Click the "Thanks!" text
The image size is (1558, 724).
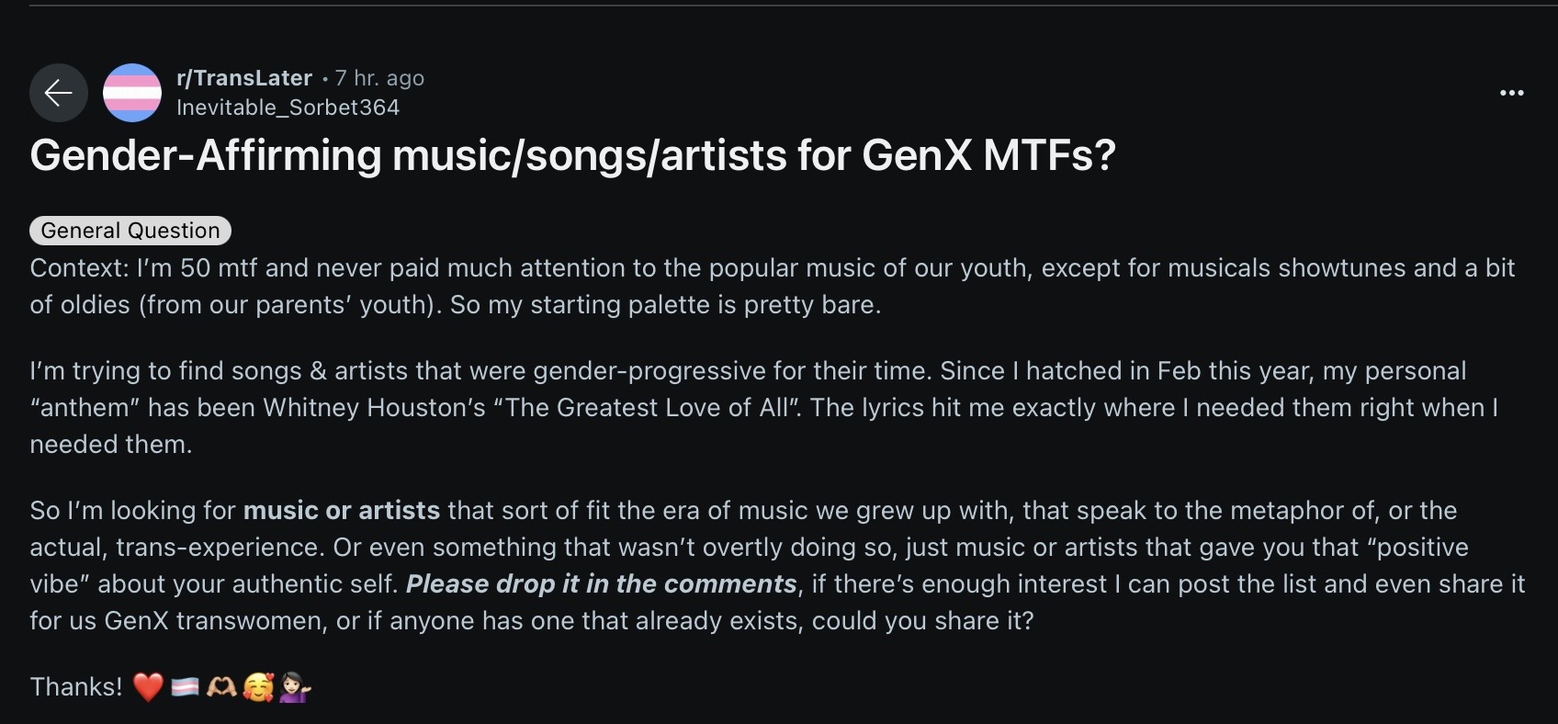[76, 687]
